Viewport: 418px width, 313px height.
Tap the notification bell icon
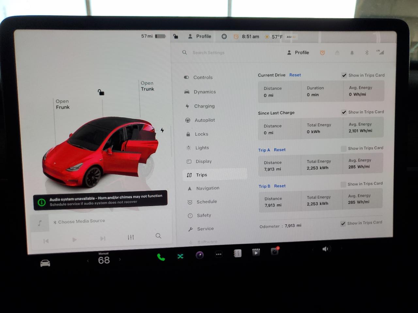[x=352, y=52]
